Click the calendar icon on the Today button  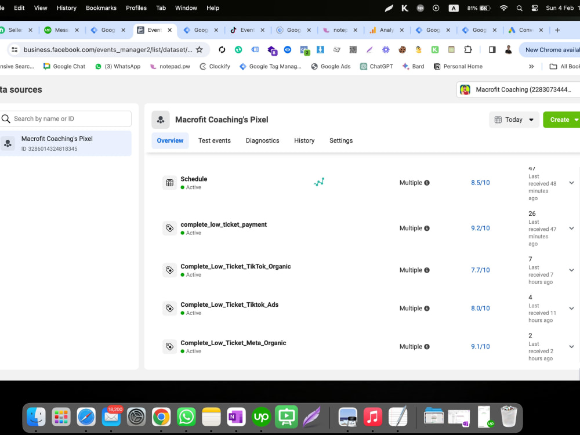[x=499, y=119]
